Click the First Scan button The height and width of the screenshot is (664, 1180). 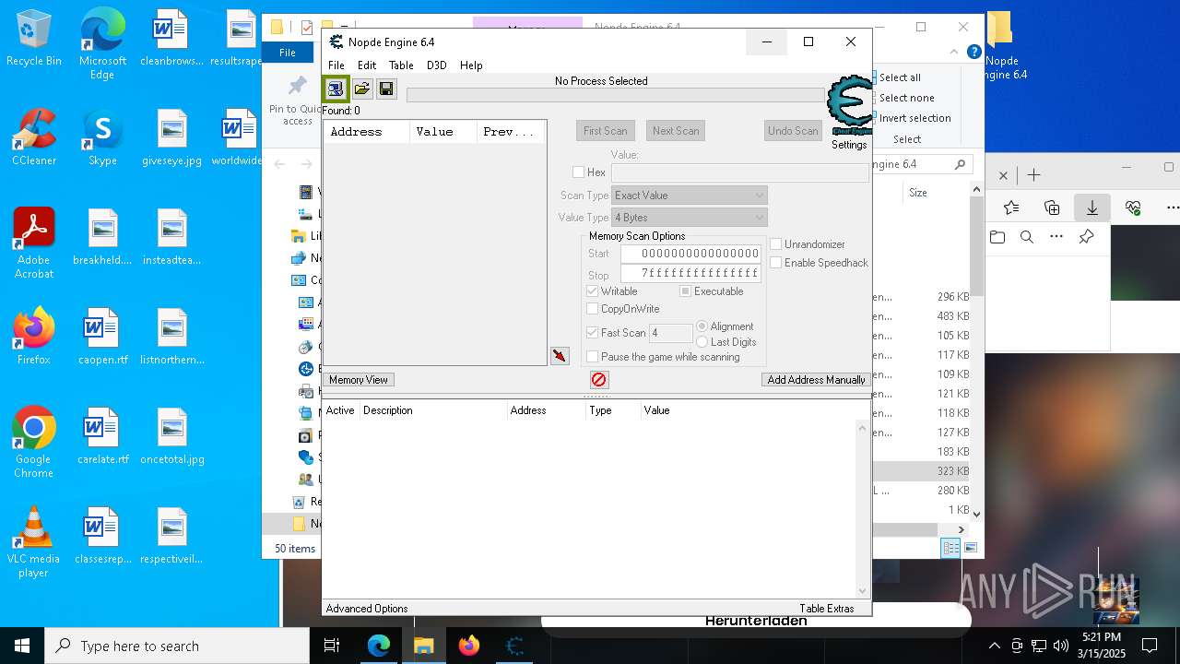(x=606, y=131)
